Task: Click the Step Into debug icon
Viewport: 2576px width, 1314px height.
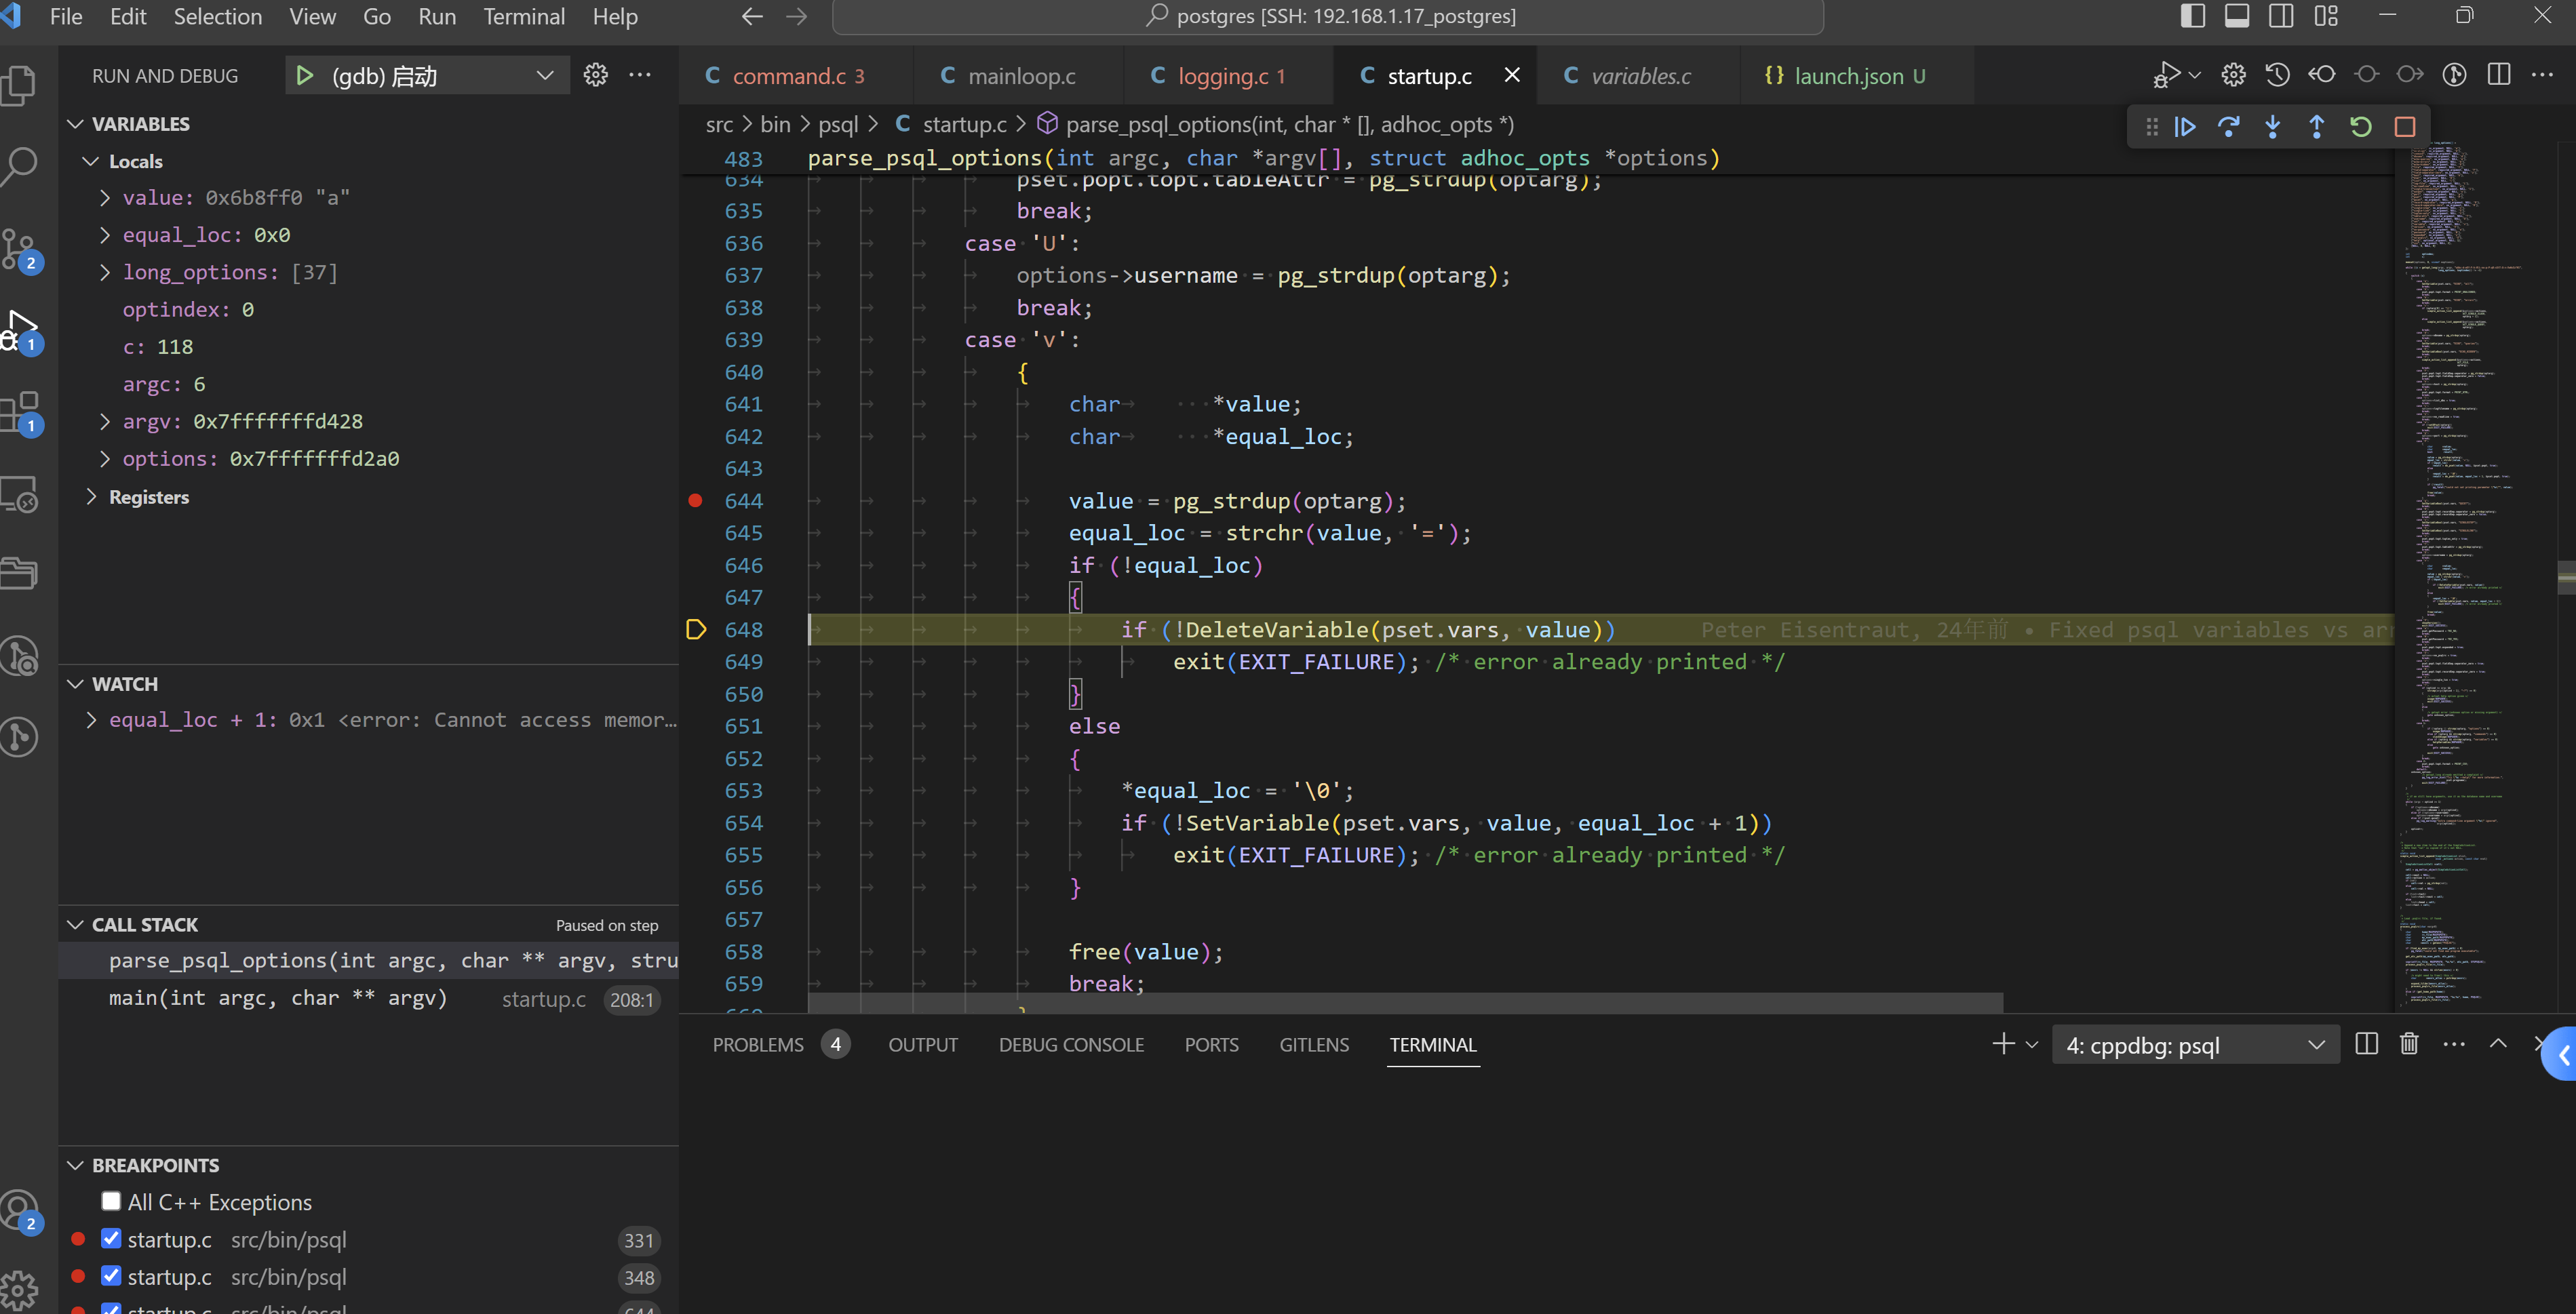Action: 2273,127
